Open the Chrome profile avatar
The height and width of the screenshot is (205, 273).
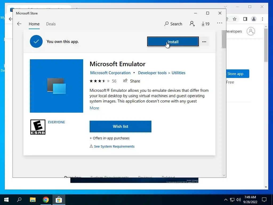pos(254,19)
